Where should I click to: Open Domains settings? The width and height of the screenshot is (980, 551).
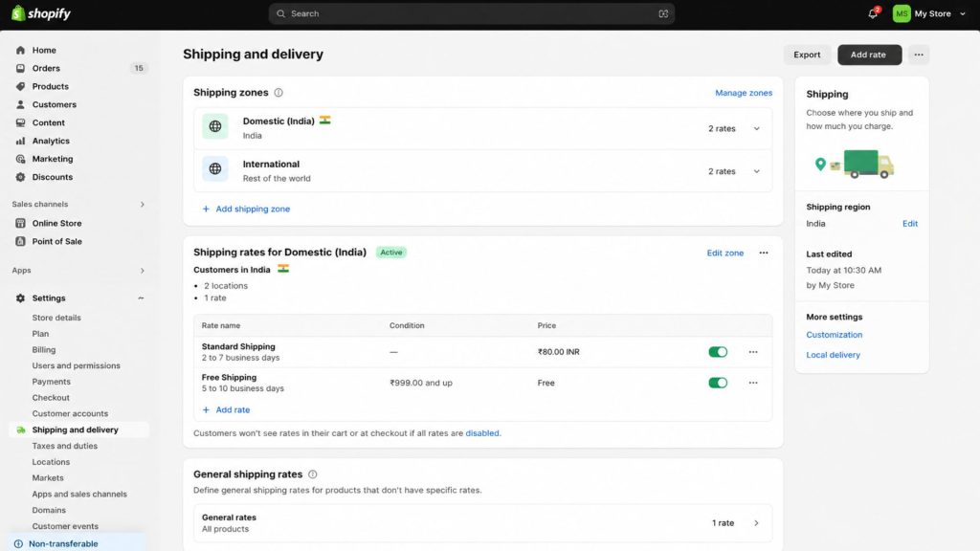click(49, 510)
